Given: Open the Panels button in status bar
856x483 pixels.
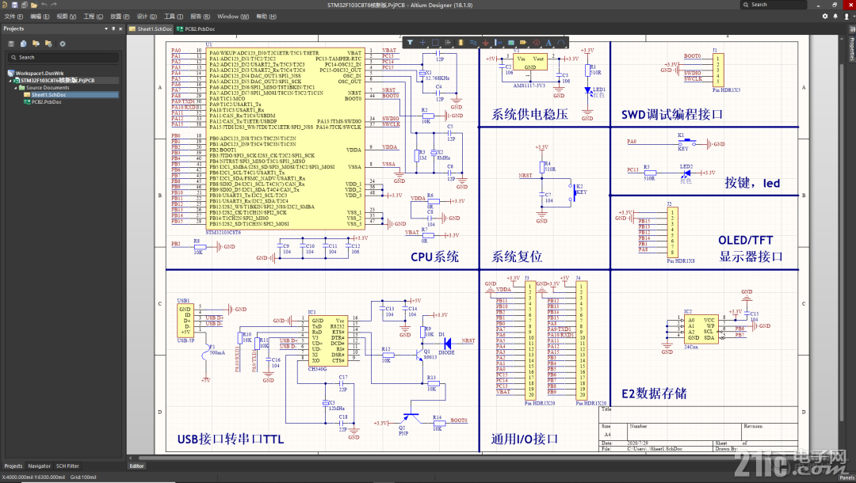Looking at the screenshot, I should [847, 477].
